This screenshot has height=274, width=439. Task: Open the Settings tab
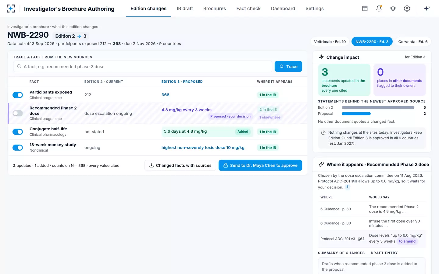click(315, 9)
